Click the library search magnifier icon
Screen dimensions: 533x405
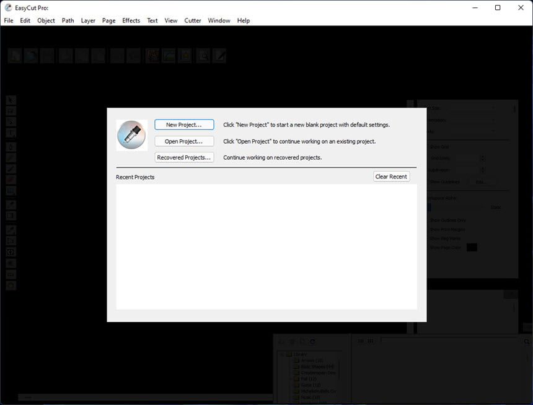pos(527,341)
